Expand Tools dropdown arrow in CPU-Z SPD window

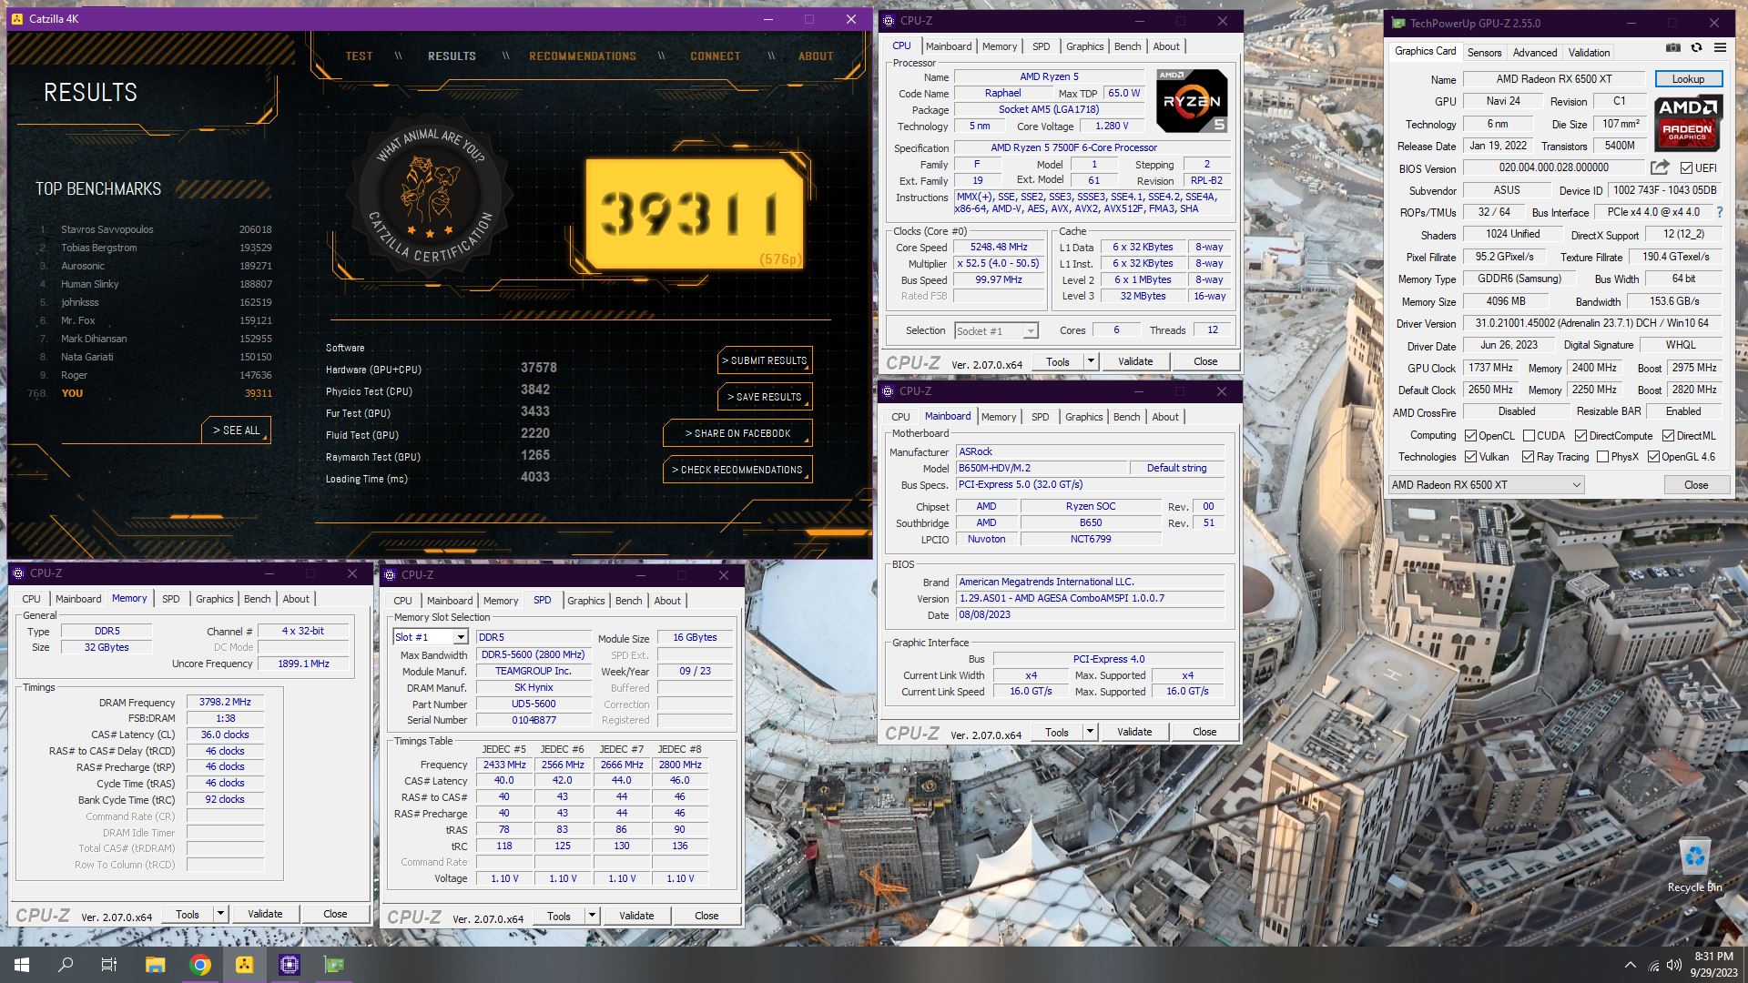[x=591, y=916]
